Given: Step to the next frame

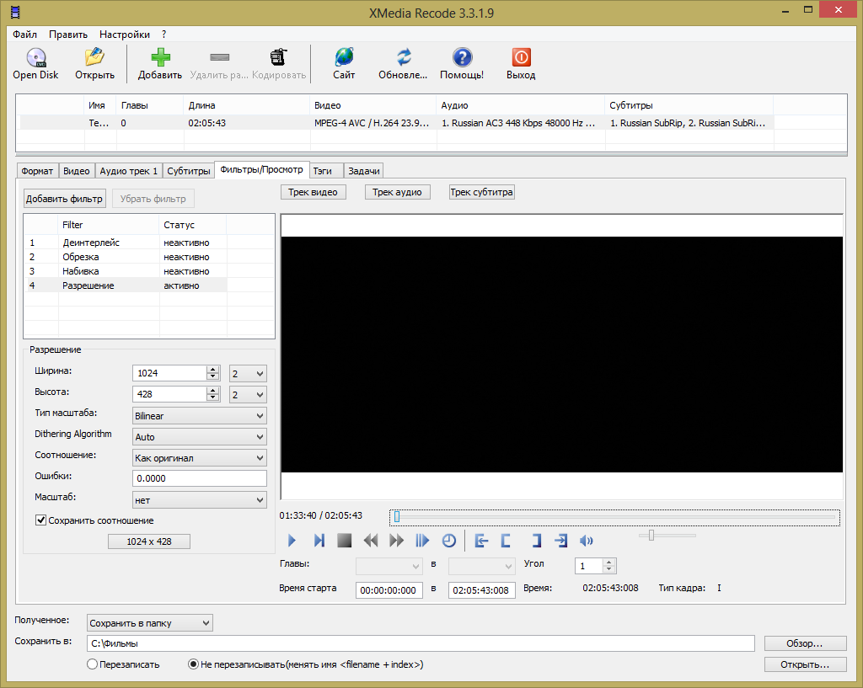Looking at the screenshot, I should pos(319,541).
